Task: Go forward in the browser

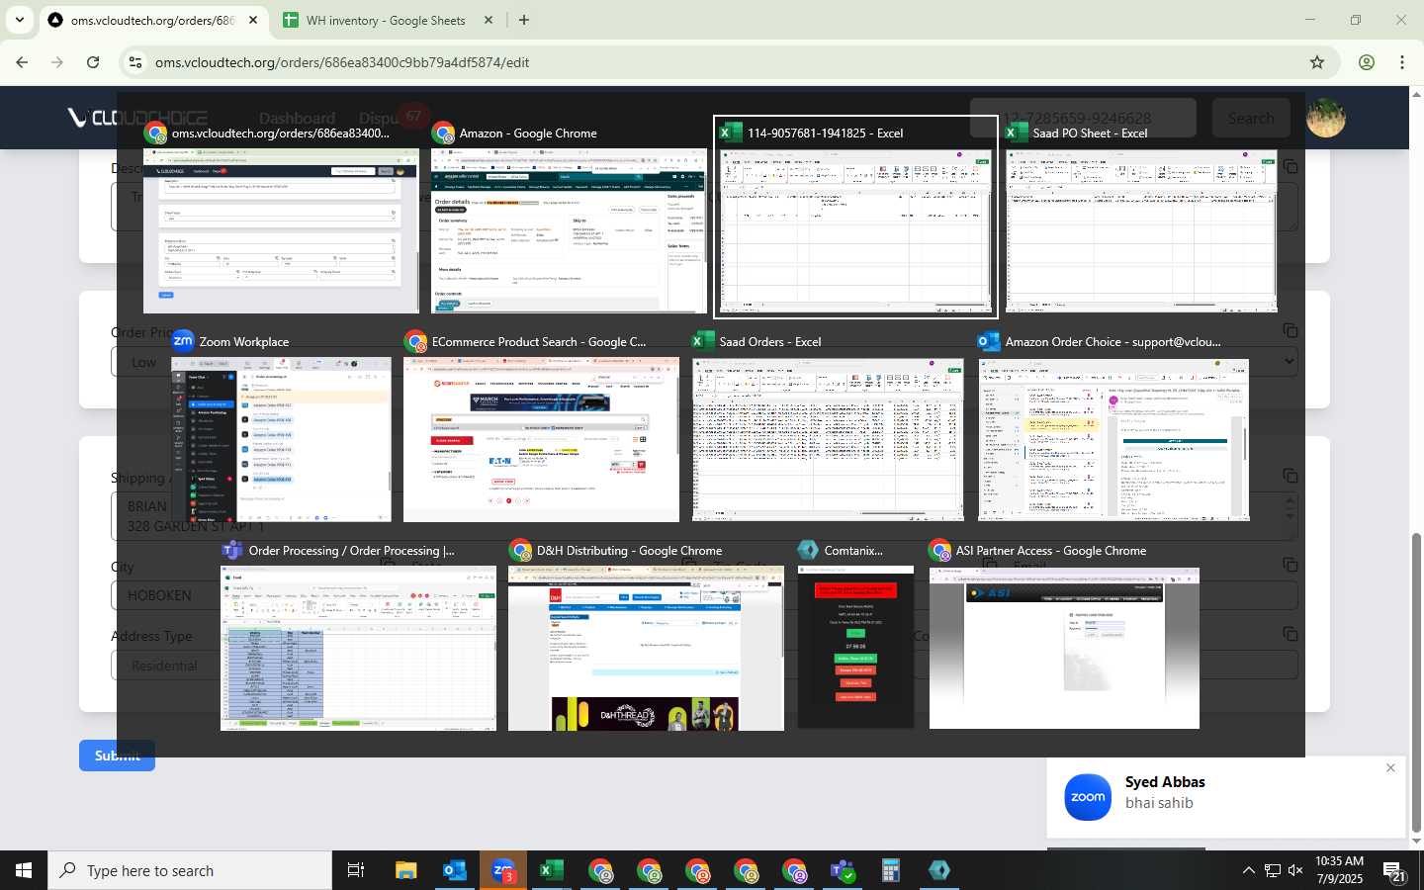Action: point(57,62)
